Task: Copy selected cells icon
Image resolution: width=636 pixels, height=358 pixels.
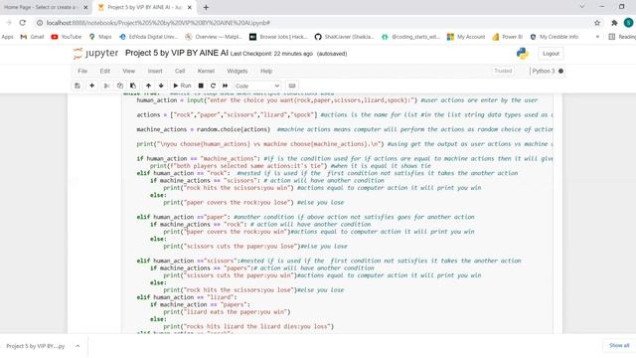Action: pyautogui.click(x=119, y=86)
